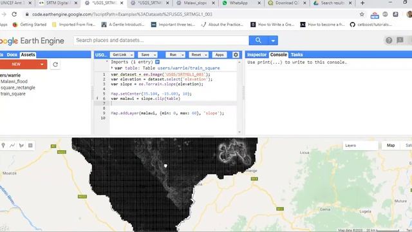
Task: Open the SRTM Digital browser tab
Action: pyautogui.click(x=57, y=3)
